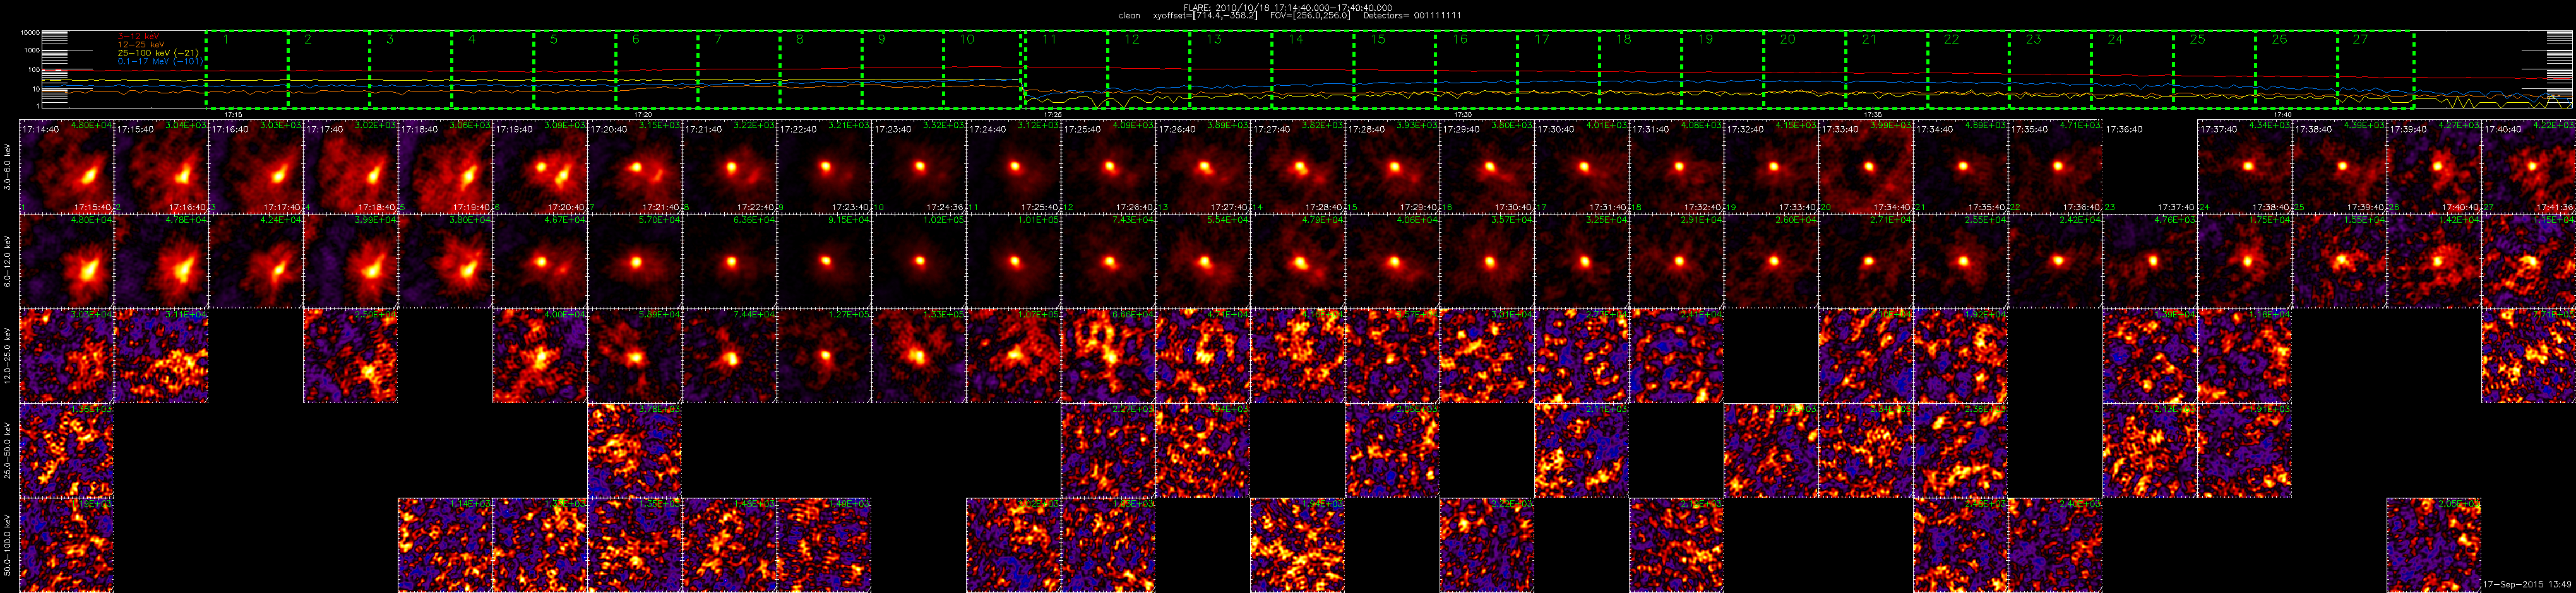Image resolution: width=2576 pixels, height=593 pixels.
Task: Open 12.0-25.0 keV image for interval 9
Action: pyautogui.click(x=824, y=356)
